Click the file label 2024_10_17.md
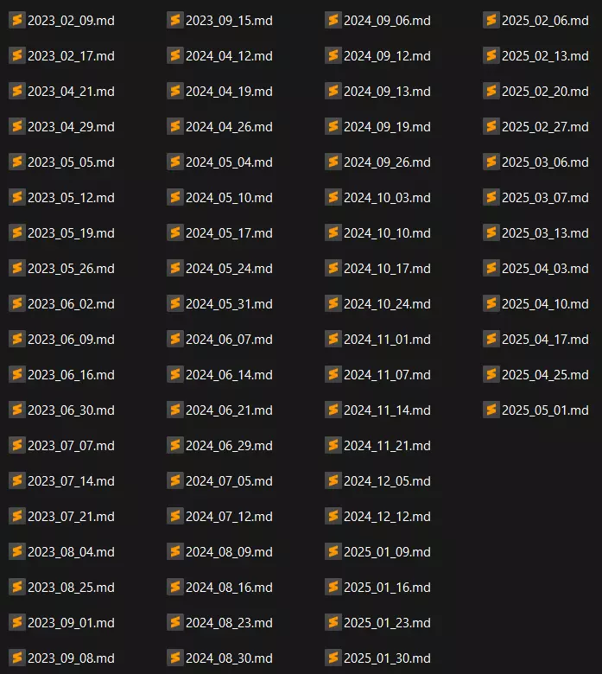 (388, 268)
